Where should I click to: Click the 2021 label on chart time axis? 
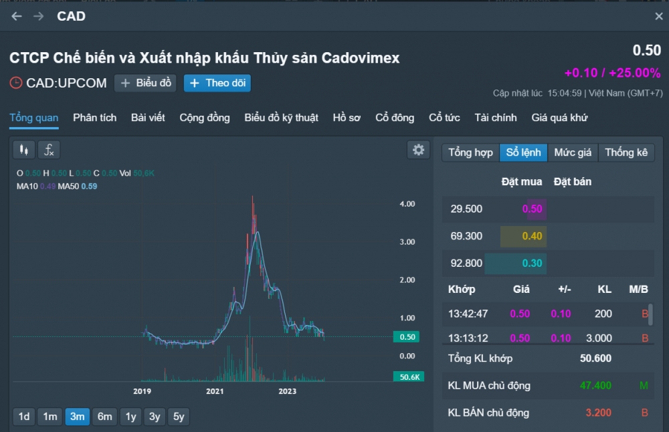[215, 391]
